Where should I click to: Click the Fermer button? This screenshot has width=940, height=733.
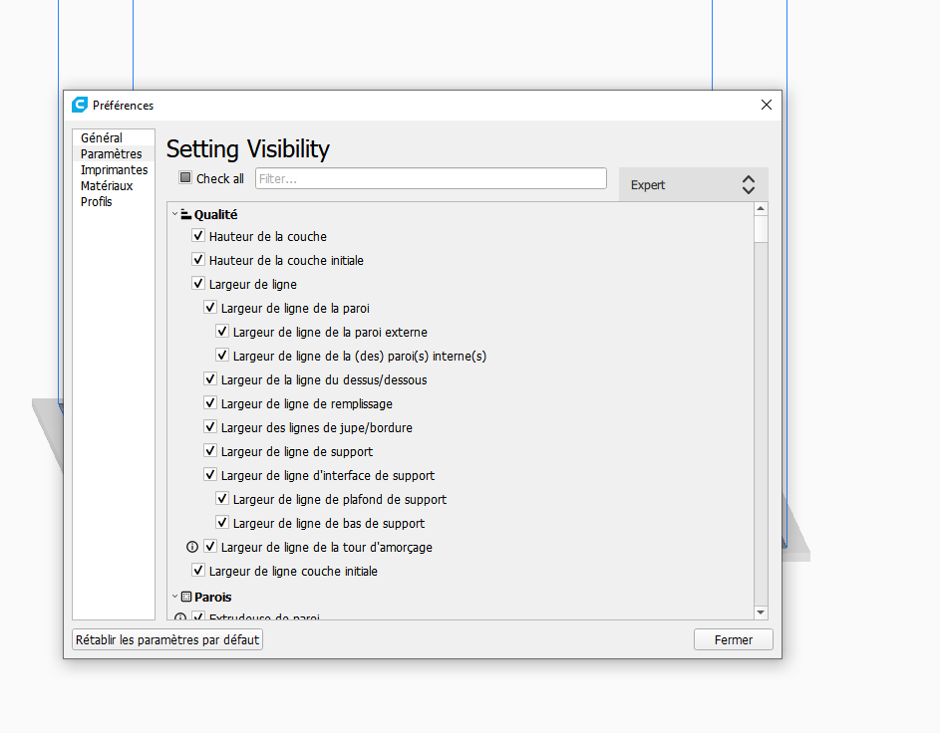734,639
